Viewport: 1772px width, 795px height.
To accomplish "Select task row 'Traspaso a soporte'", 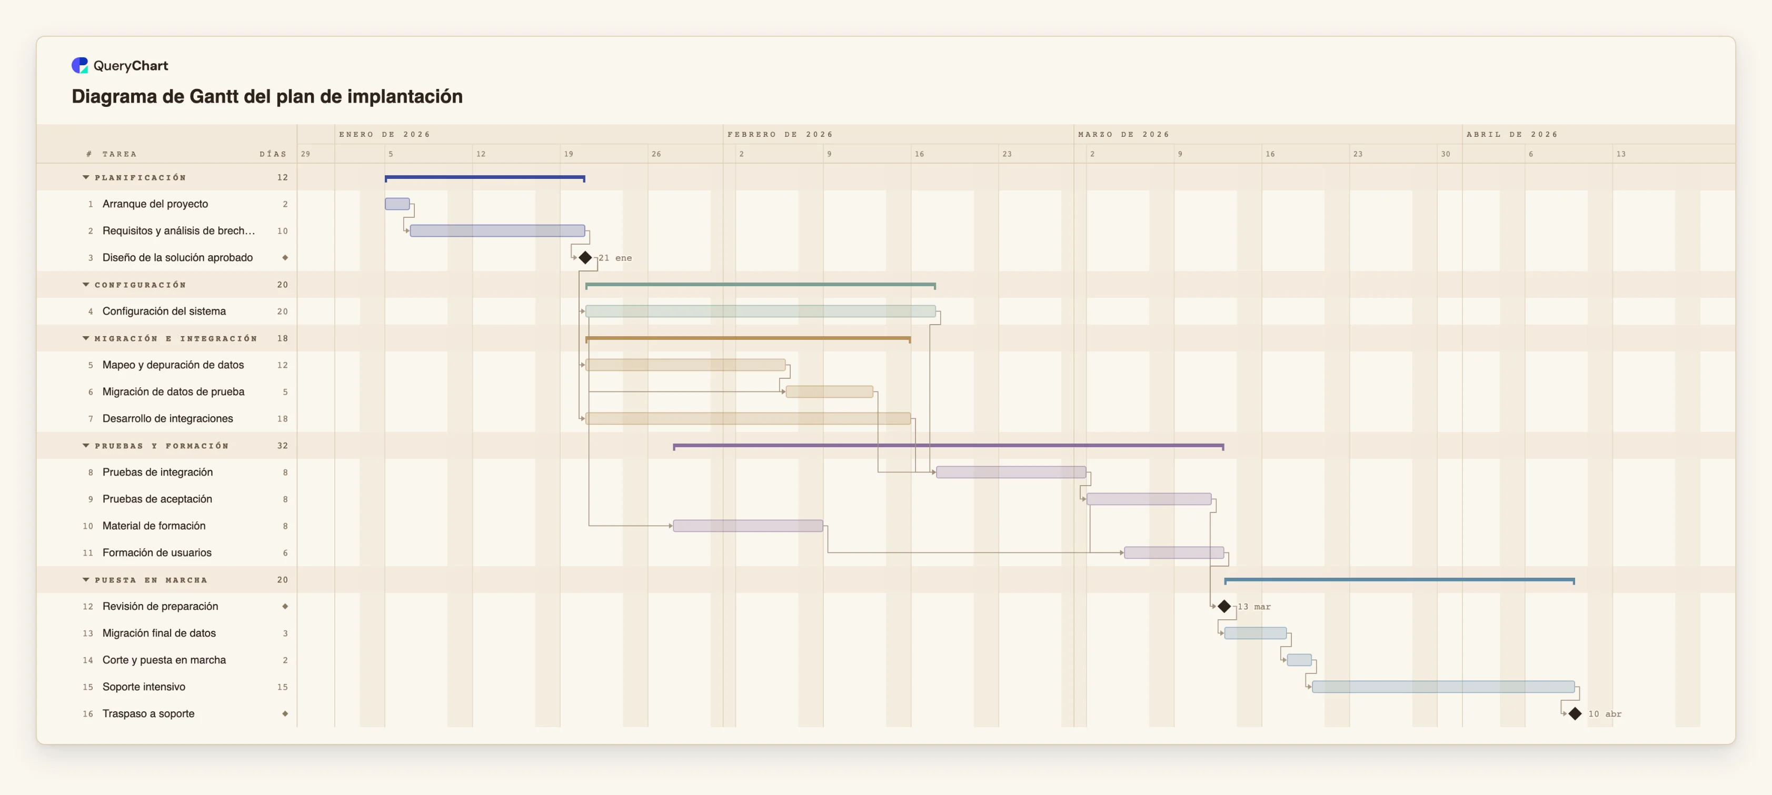I will pos(166,714).
